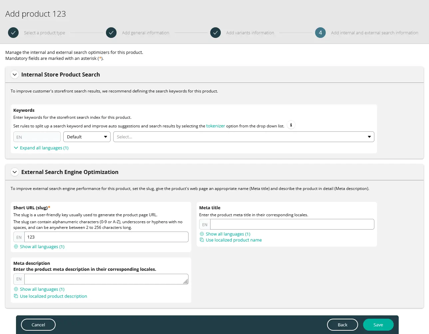Go Back to the previous step

pyautogui.click(x=342, y=325)
